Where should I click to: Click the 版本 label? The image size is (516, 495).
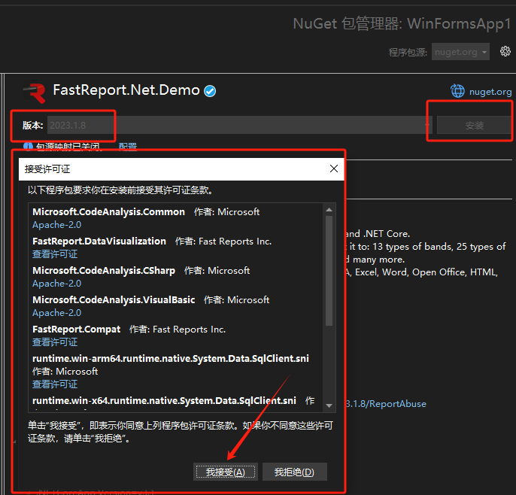pyautogui.click(x=32, y=125)
